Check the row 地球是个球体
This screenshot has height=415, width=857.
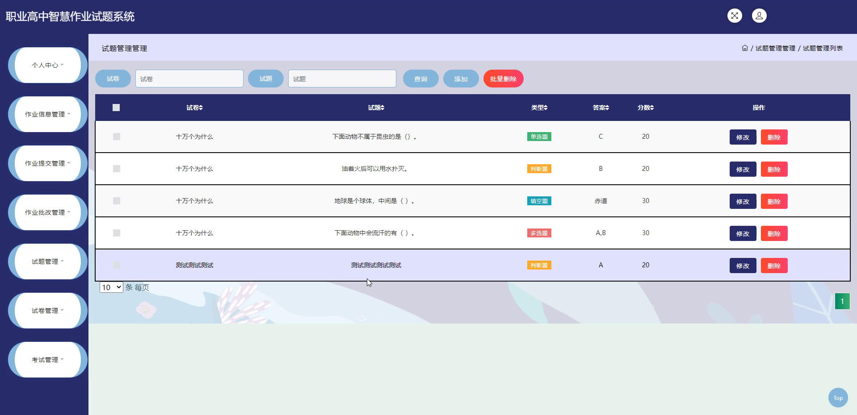(117, 201)
